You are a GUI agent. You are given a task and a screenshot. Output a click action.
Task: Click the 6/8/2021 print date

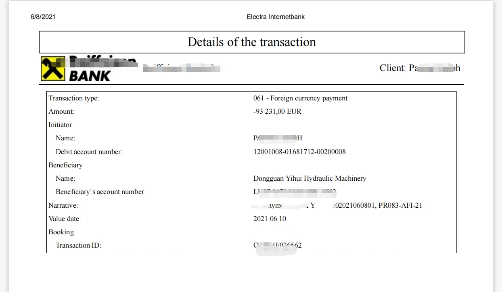tap(43, 17)
